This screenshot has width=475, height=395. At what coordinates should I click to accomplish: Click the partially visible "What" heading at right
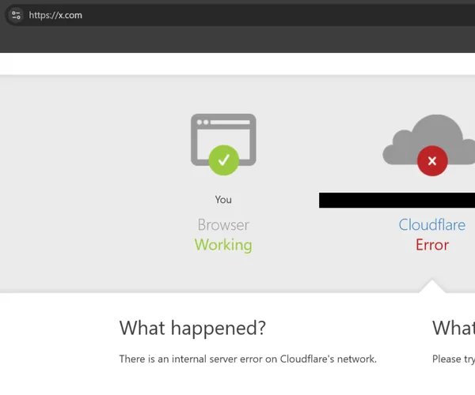tap(453, 328)
